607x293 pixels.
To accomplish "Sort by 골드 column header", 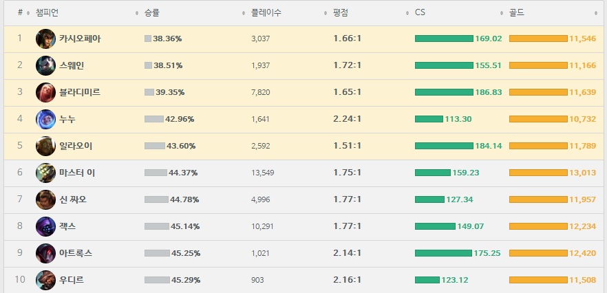I will coord(517,13).
